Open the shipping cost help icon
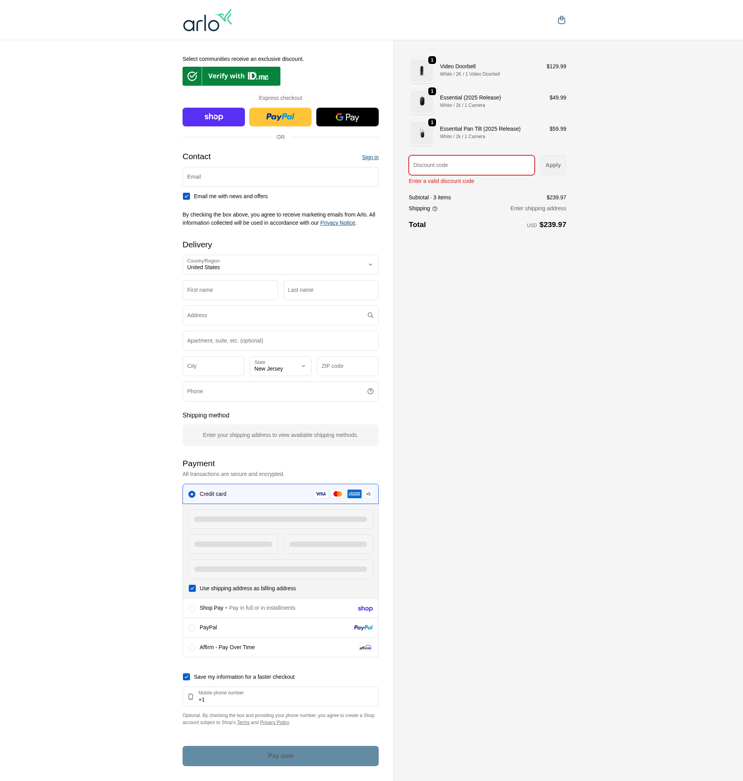Screen dimensions: 743x781 pos(434,208)
